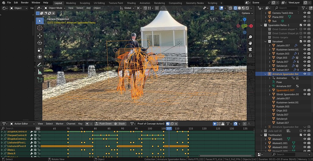
Task: Switch to Animation workspace tab
Action: (x=145, y=3)
